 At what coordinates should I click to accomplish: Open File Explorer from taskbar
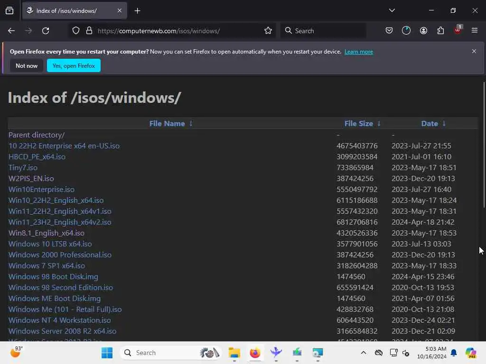pyautogui.click(x=234, y=353)
